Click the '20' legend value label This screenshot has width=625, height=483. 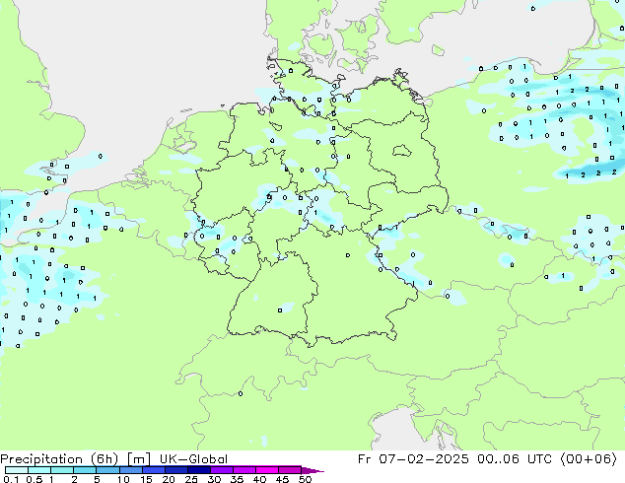pyautogui.click(x=169, y=479)
